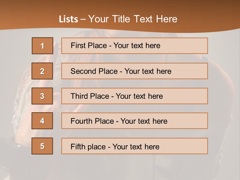Select the number 2 box
240x180 pixels.
pos(42,71)
